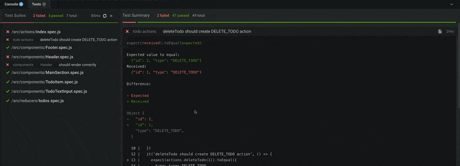Click the 'Received:' label
460x166 pixels.
click(x=136, y=66)
